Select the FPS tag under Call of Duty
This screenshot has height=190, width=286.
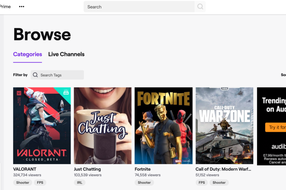coord(202,182)
